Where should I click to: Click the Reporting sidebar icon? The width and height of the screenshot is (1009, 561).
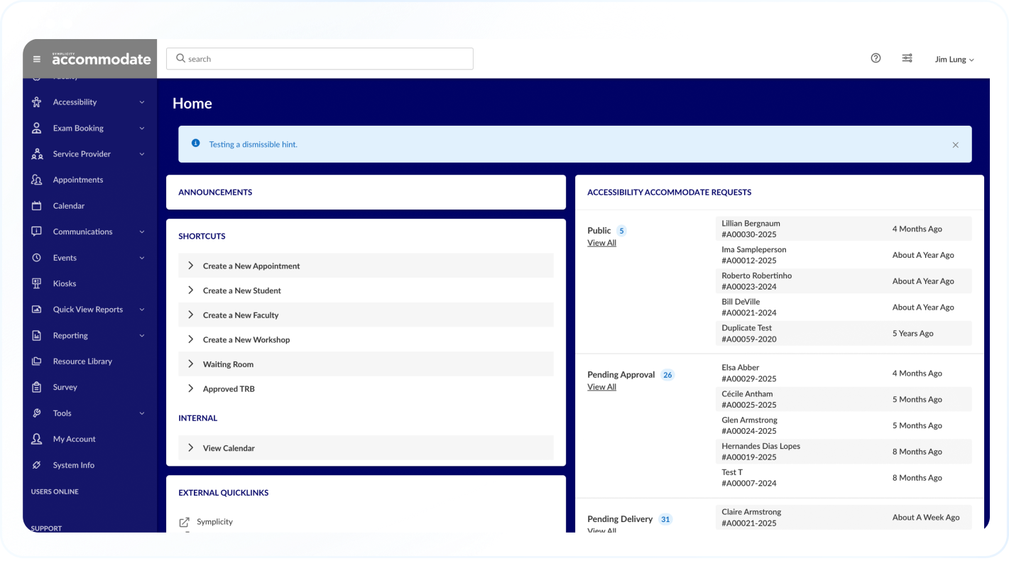point(37,335)
